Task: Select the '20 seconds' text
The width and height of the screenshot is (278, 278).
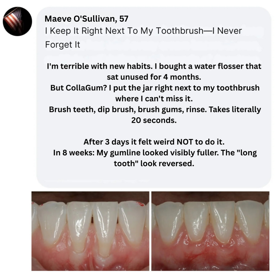Action: tap(154, 120)
